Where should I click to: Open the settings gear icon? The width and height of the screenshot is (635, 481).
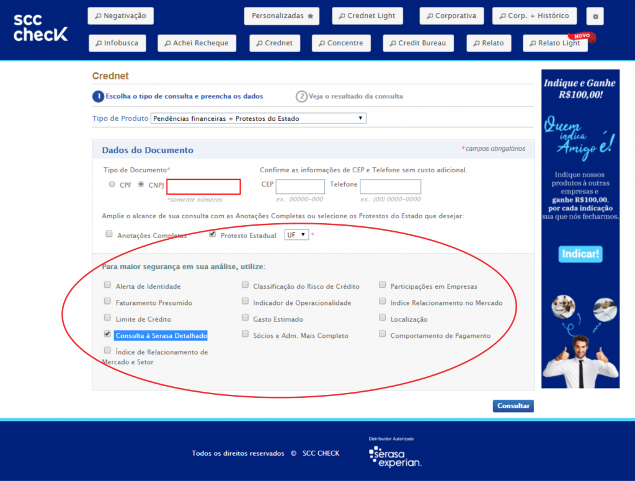(595, 16)
